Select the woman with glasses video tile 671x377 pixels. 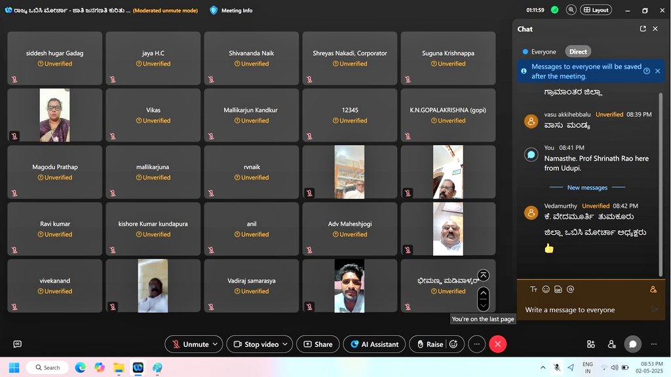[55, 115]
